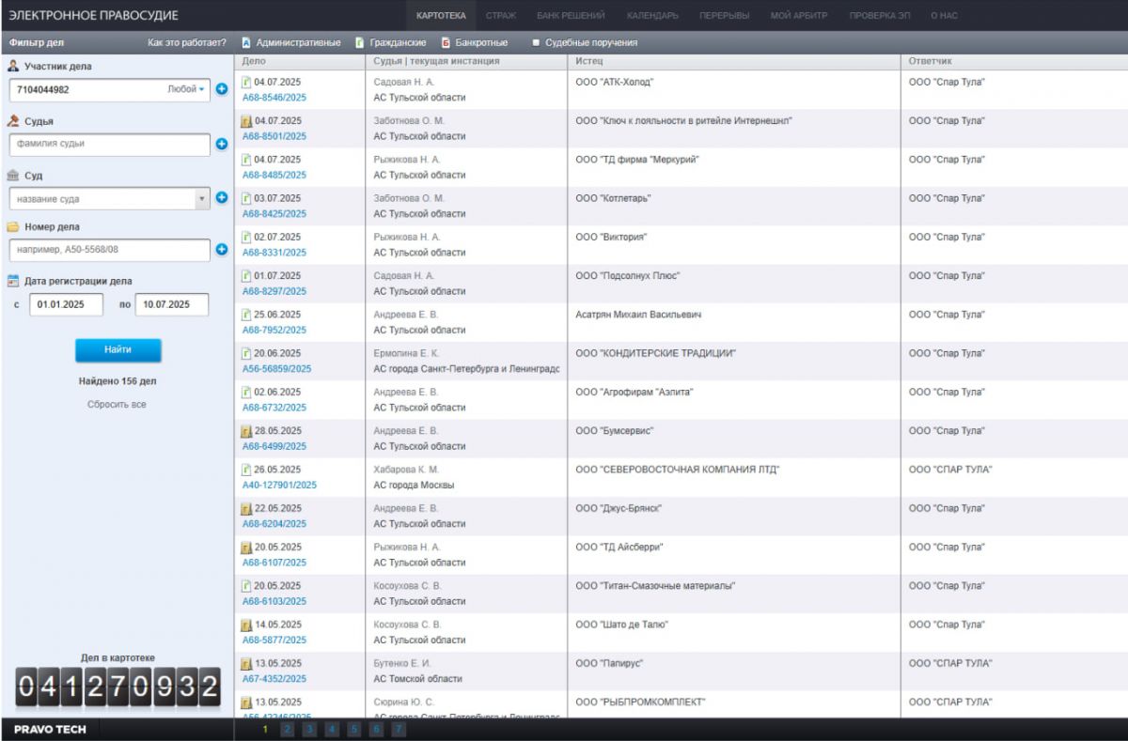Viewport: 1128px width, 741px height.
Task: Open the Как это работает? help link
Action: [187, 42]
